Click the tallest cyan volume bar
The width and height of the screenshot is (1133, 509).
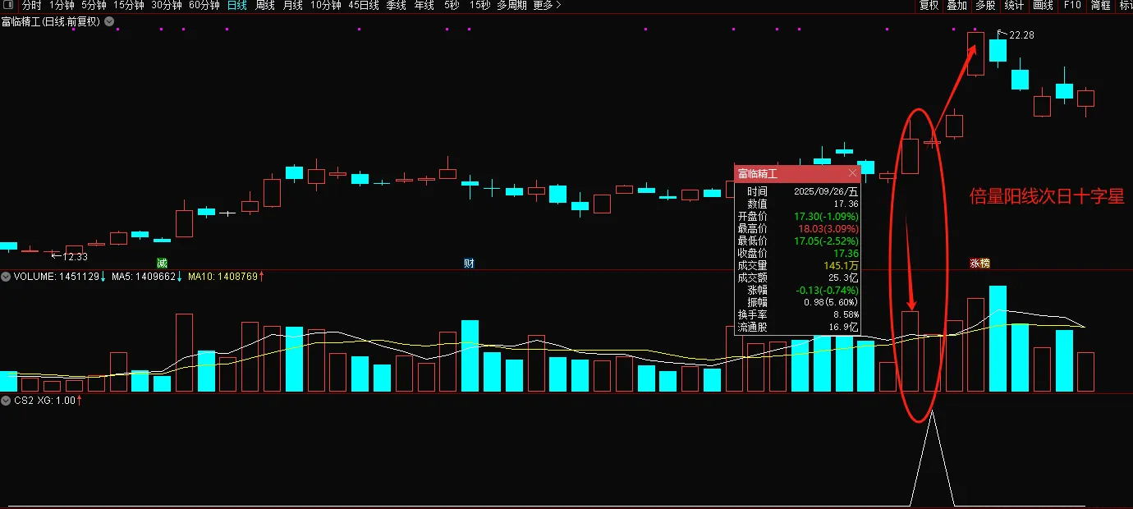pyautogui.click(x=998, y=338)
